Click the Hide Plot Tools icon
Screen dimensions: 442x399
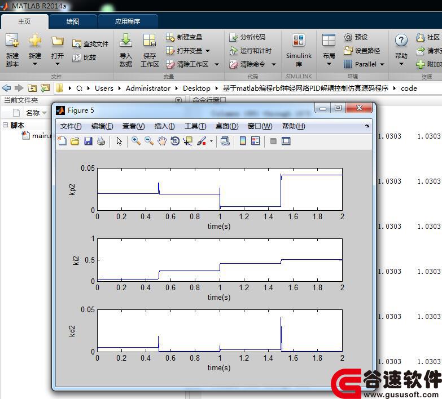pos(273,141)
